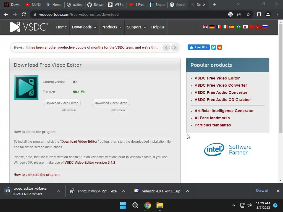Switch language using the German flag

pyautogui.click(x=212, y=27)
